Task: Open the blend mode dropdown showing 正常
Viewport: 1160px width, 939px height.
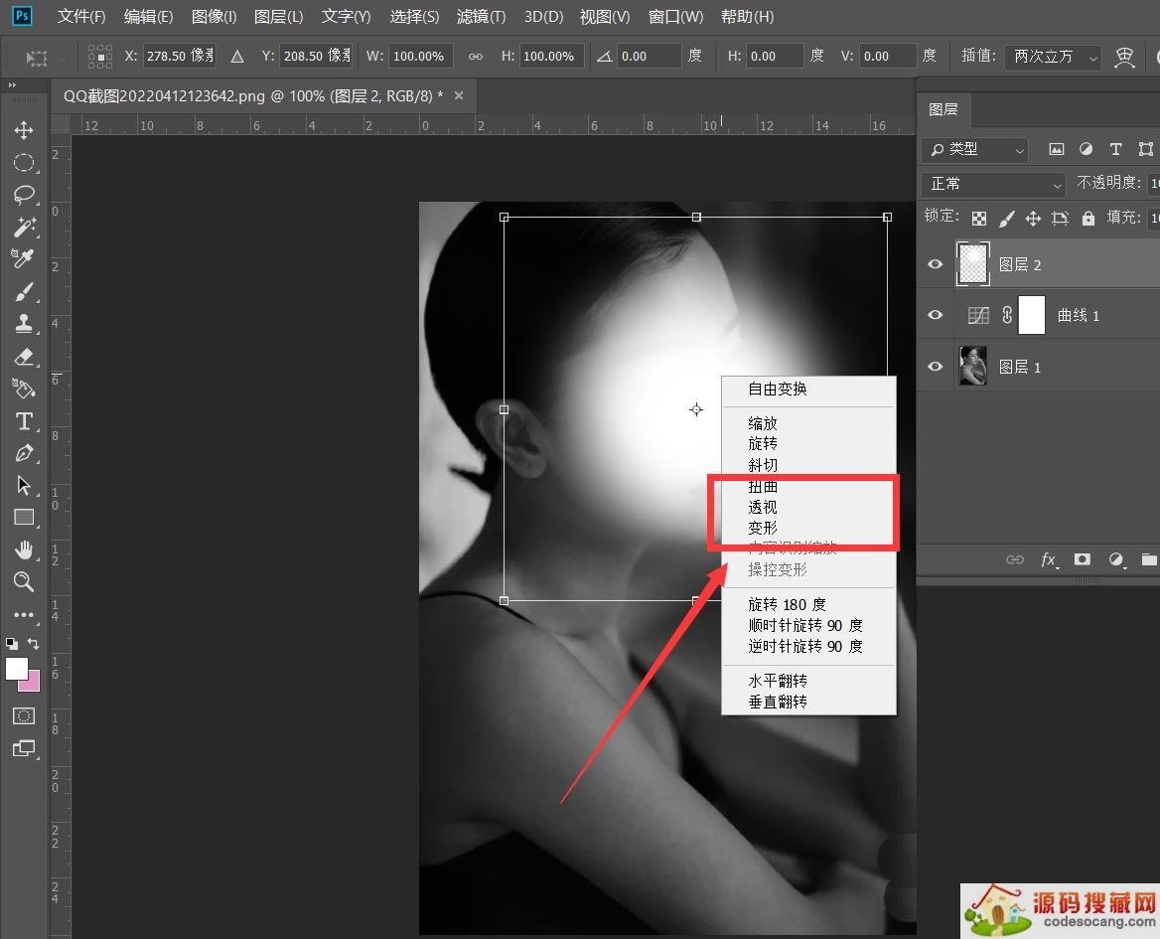Action: (993, 183)
